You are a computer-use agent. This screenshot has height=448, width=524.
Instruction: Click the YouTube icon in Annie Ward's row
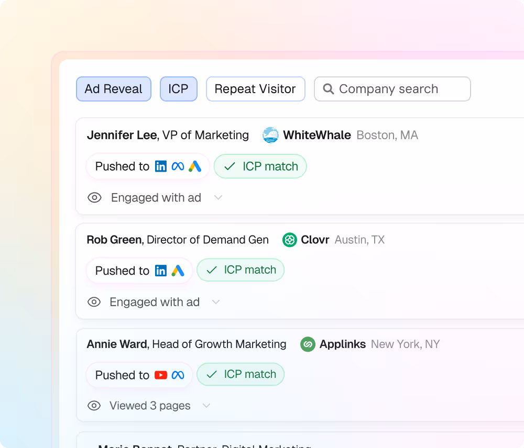tap(161, 375)
